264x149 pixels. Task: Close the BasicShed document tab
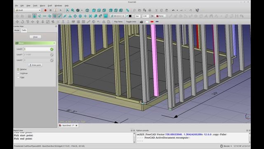pyautogui.click(x=76, y=125)
